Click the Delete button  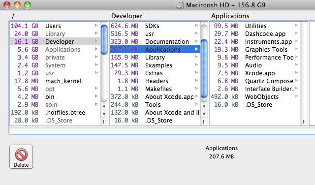[21, 157]
